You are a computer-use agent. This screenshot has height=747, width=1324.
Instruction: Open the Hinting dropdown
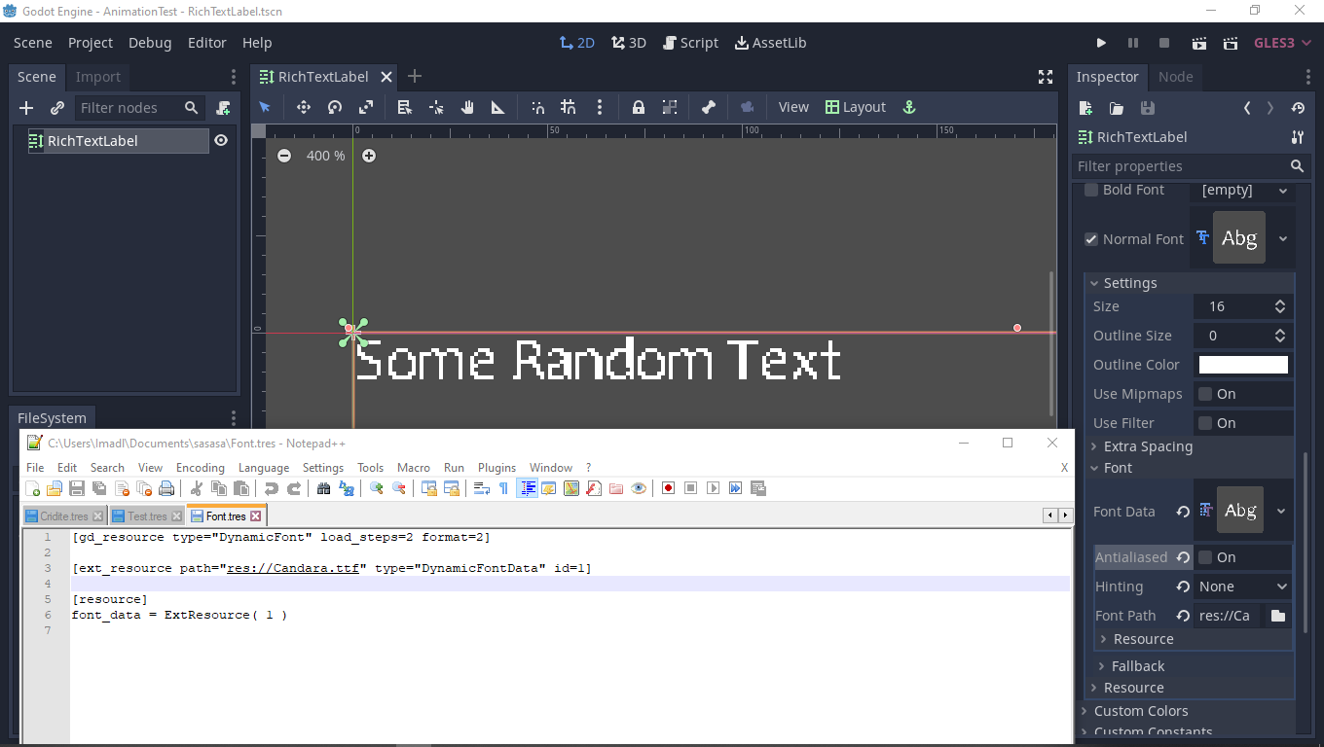(x=1243, y=586)
